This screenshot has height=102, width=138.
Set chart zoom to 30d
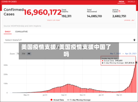[x=23, y=54]
